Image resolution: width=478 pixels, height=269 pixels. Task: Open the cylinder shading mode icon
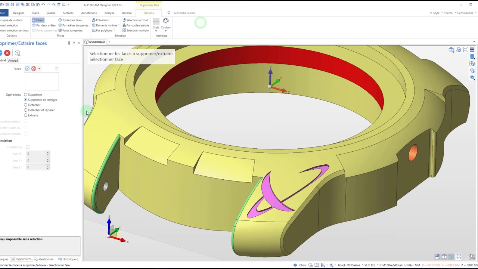(472, 57)
